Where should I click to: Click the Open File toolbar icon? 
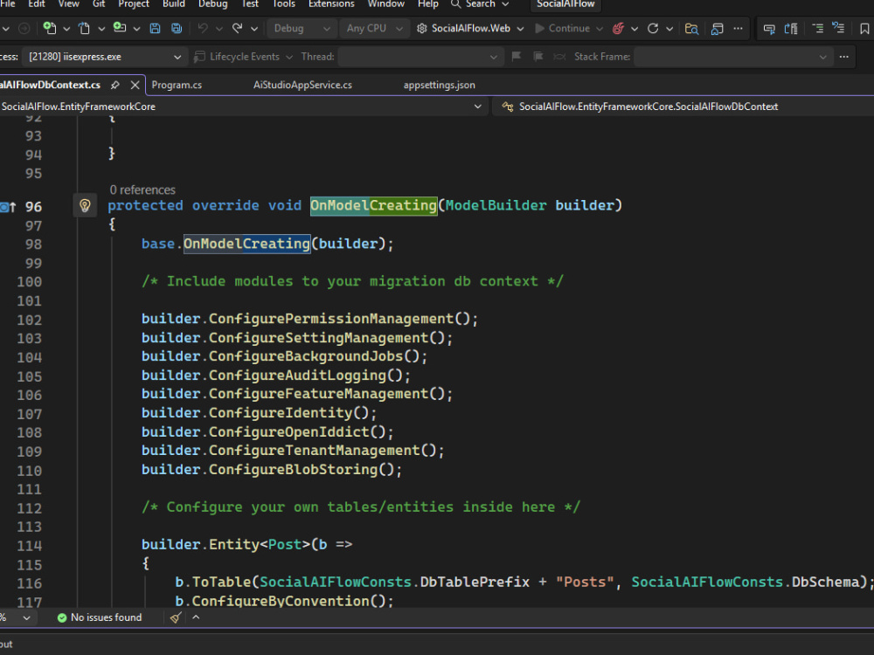pyautogui.click(x=84, y=29)
